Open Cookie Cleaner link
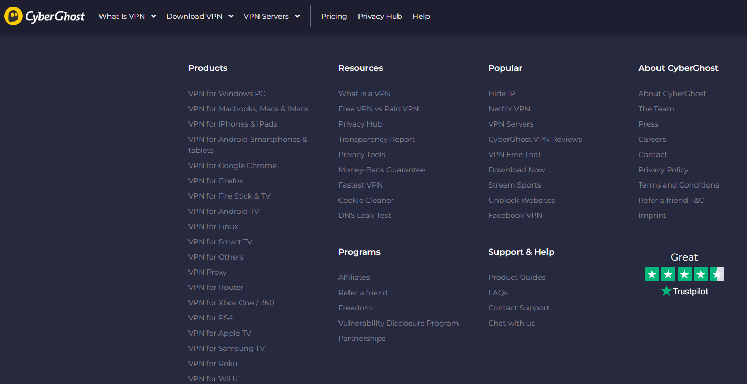The image size is (747, 384). 366,200
